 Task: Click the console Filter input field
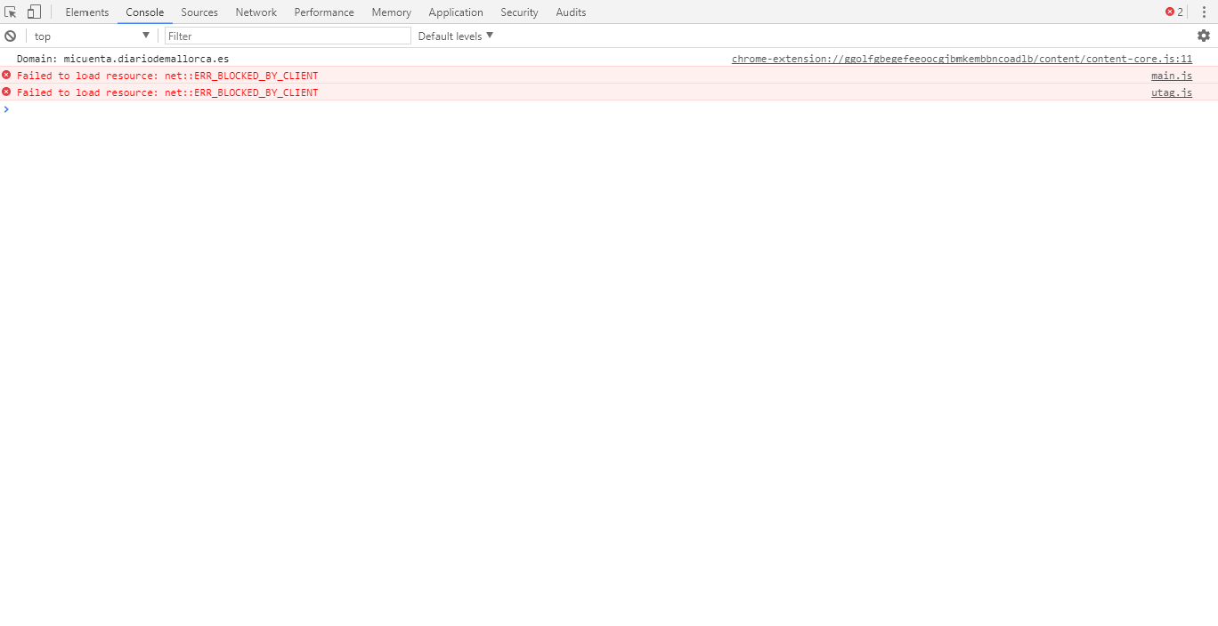pos(287,36)
